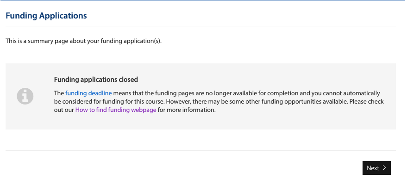
Task: Click the text 'for more information.'
Action: [x=187, y=110]
